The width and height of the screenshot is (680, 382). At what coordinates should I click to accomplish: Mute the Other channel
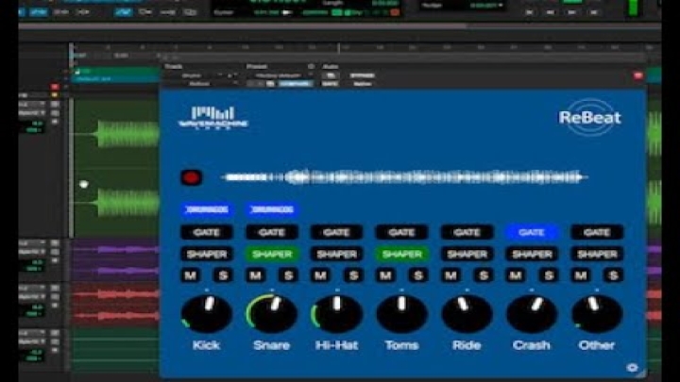click(581, 275)
